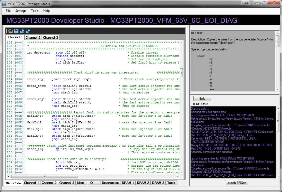Viewport: 282px width, 192px height.
Task: Click the open file folder icon
Action: point(11,31)
